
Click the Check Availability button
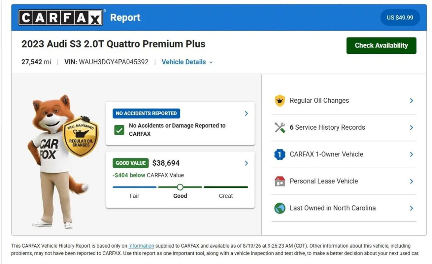(x=381, y=46)
